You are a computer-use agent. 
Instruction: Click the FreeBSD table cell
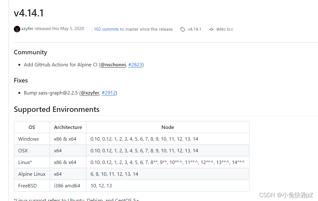pos(32,186)
